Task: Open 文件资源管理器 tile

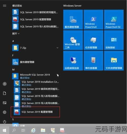Action: [114, 61]
